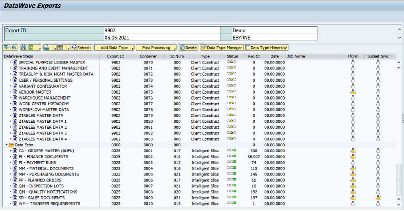This screenshot has height=211, width=404.
Task: Click the Sum totals toolbar icon
Action: point(31,48)
